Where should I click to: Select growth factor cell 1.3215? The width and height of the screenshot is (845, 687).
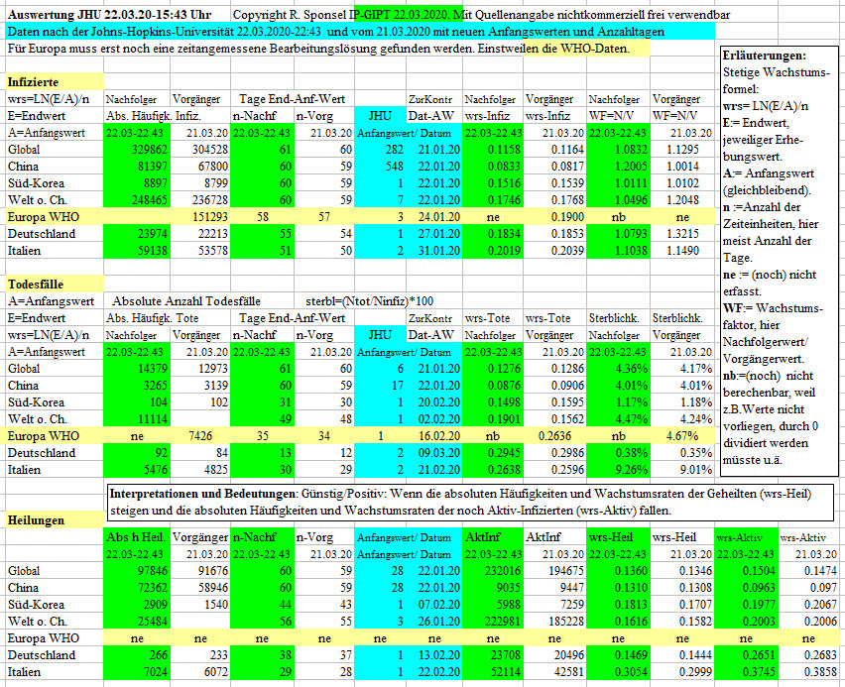pos(682,233)
